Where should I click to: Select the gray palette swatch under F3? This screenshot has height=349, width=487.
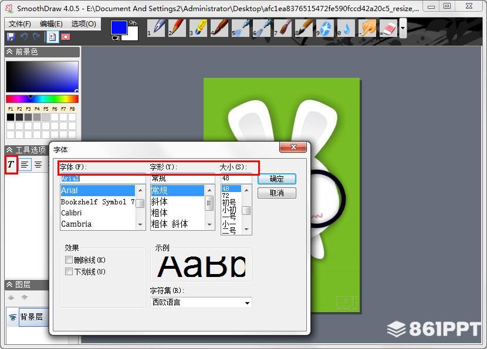tap(28, 117)
